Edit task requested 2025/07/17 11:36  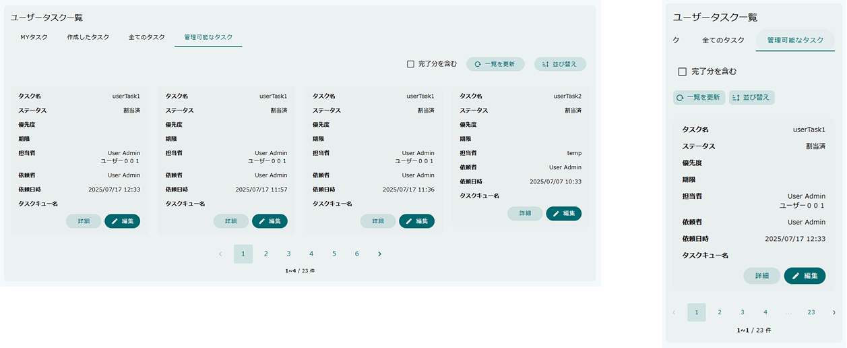coord(416,221)
